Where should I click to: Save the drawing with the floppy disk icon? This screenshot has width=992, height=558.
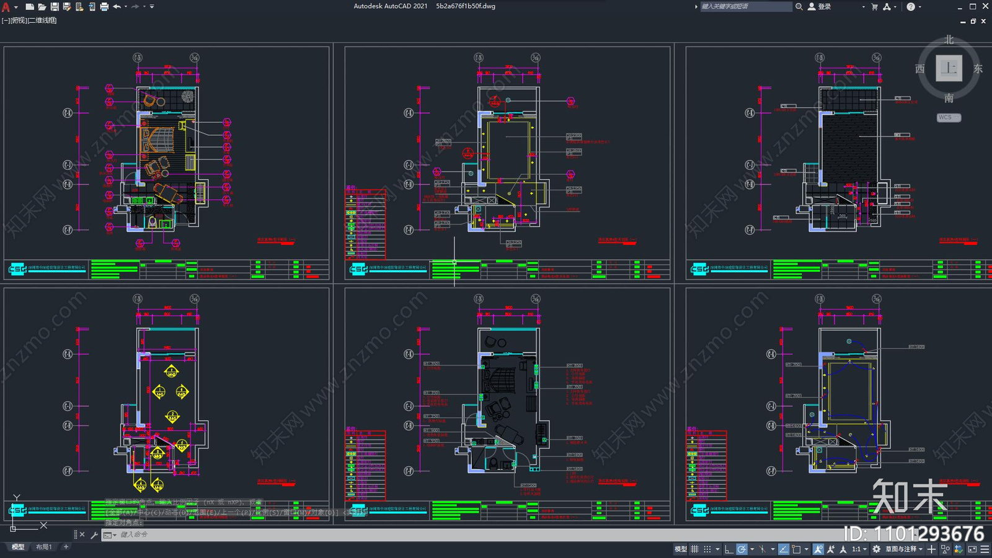pyautogui.click(x=55, y=6)
